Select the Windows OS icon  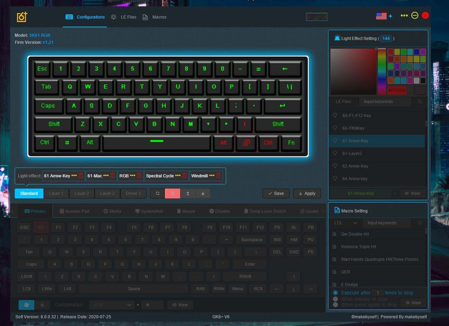[26, 305]
